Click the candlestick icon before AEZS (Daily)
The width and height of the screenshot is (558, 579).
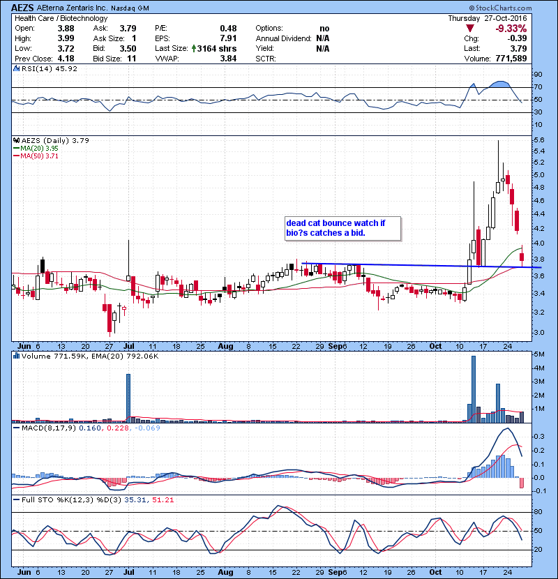[x=16, y=140]
